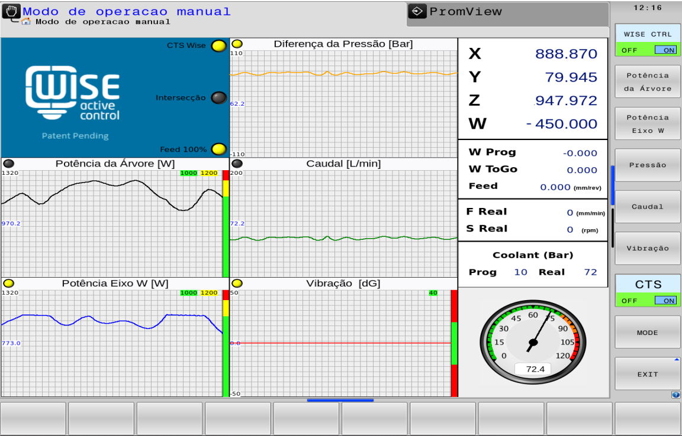Click the PromView program icon
This screenshot has height=436, width=682.
417,11
